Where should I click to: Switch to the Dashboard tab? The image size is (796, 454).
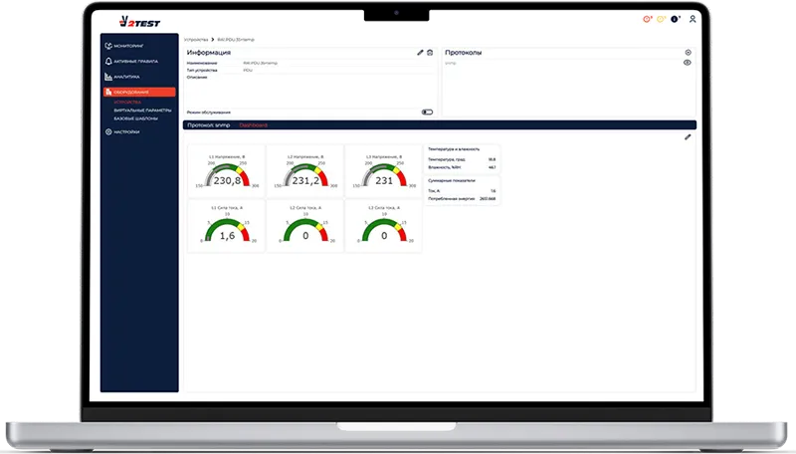pyautogui.click(x=253, y=124)
